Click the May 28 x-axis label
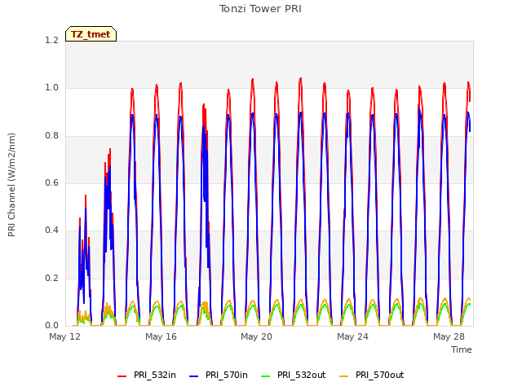Screen dimensions: 522x391 [x=449, y=336]
